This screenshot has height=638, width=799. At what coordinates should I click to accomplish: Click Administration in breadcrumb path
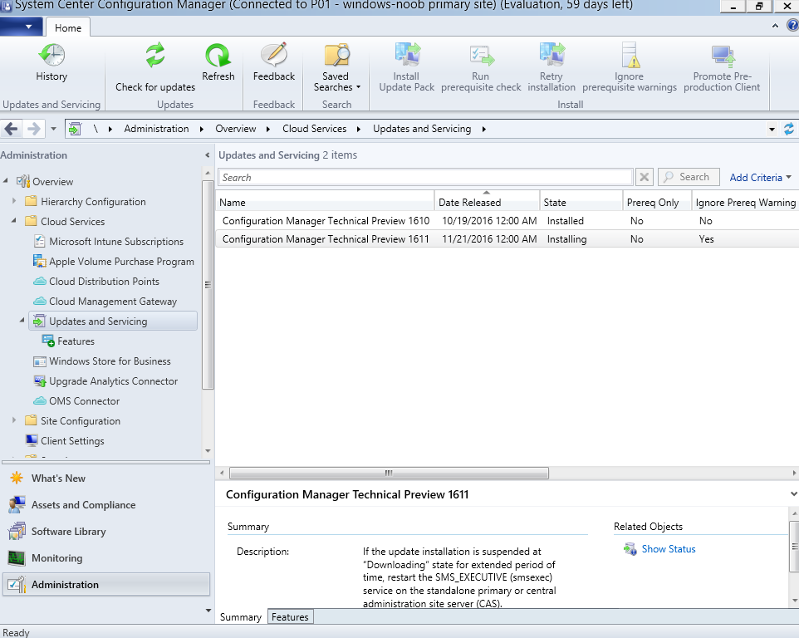[x=156, y=129]
